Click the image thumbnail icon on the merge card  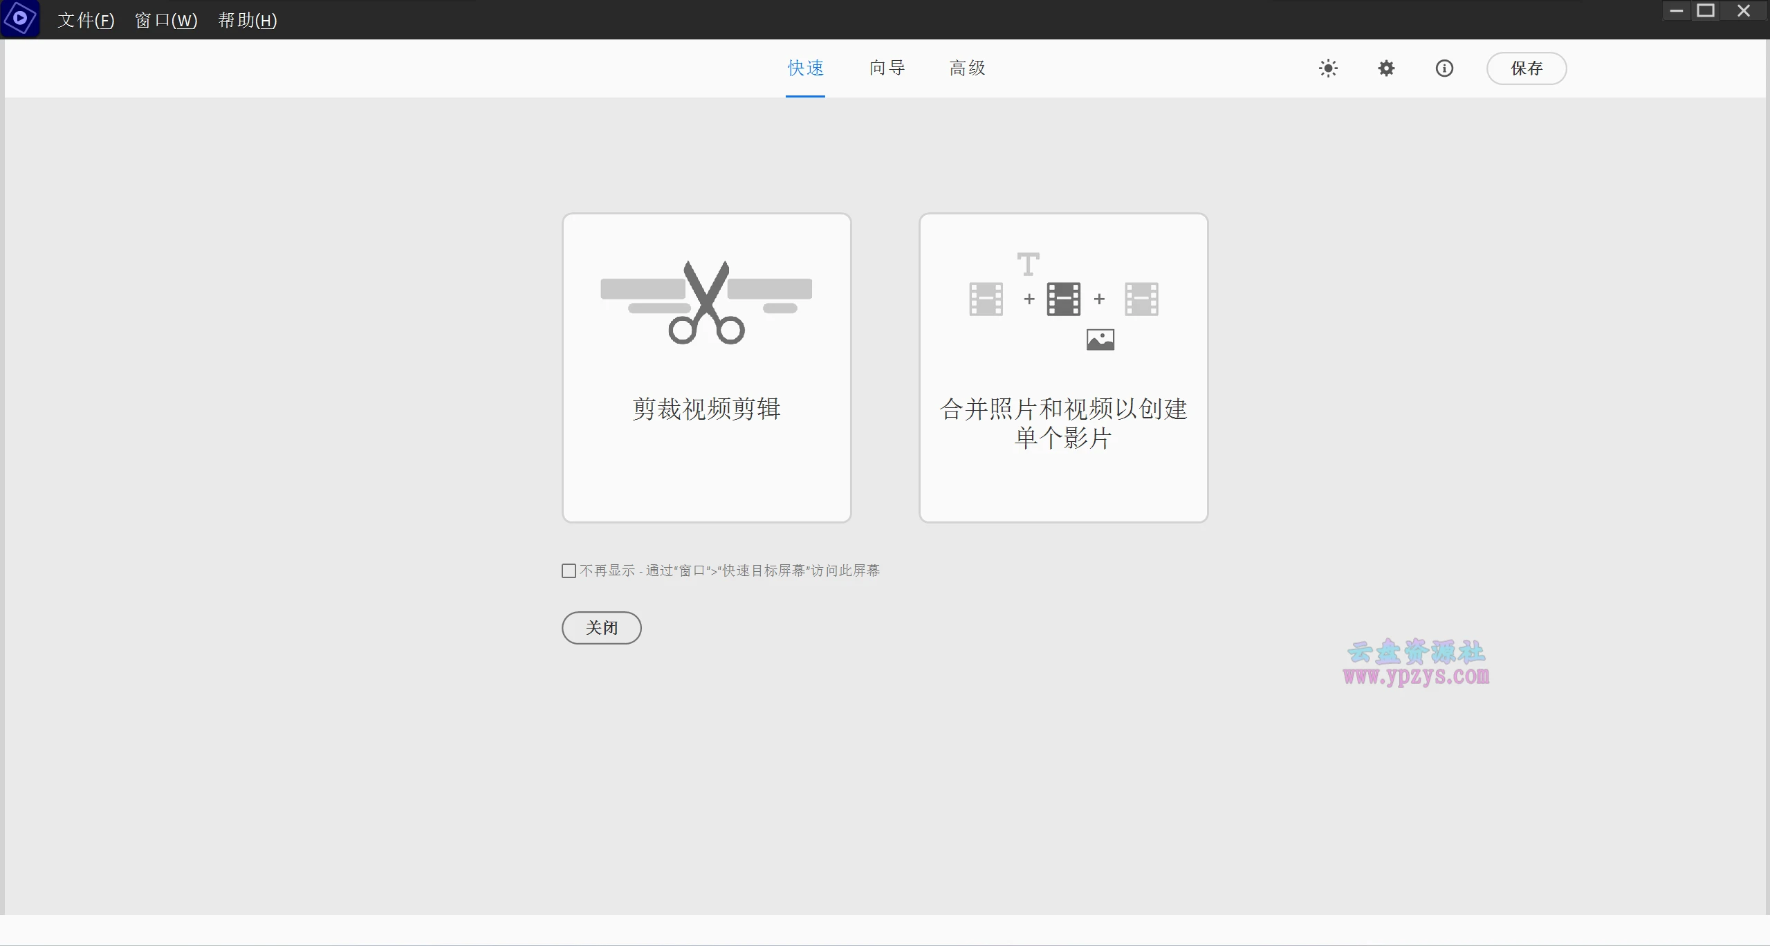[x=1100, y=340]
